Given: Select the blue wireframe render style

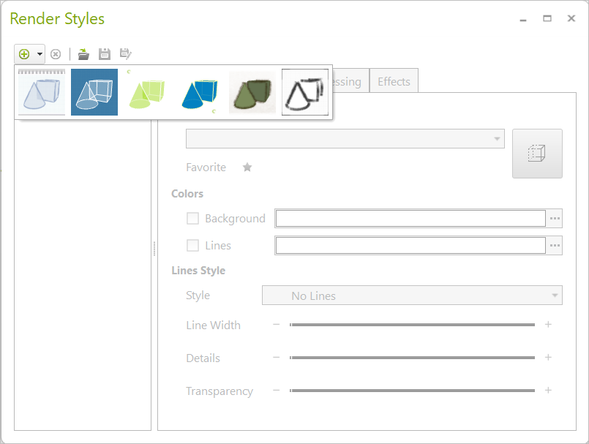Looking at the screenshot, I should [94, 91].
